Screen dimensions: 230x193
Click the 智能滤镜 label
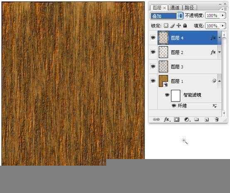pos(192,95)
